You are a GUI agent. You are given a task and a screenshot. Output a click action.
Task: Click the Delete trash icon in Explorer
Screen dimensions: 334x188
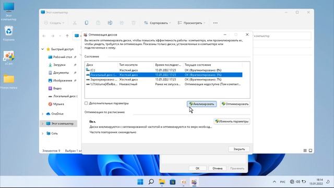coord(134,23)
